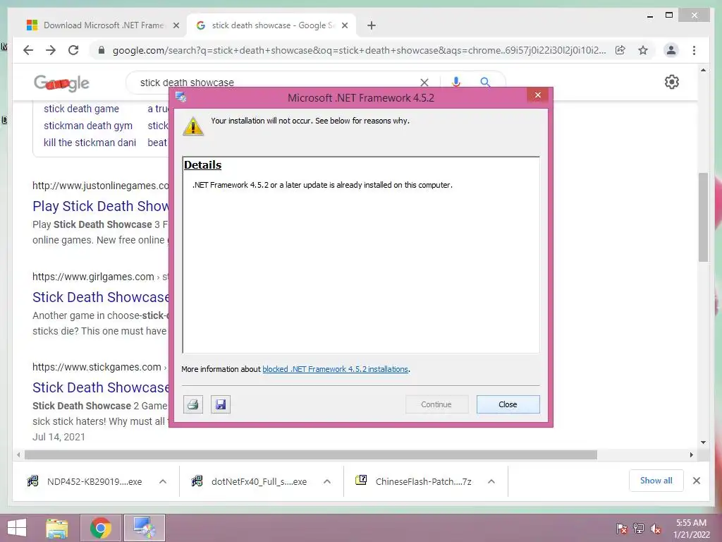This screenshot has width=722, height=542.
Task: Go back with the Chrome back arrow
Action: (x=28, y=50)
